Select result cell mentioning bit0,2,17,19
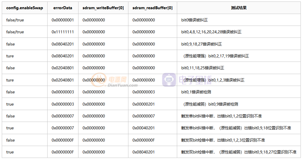Viewport: 302px width, 160px height. point(215,56)
